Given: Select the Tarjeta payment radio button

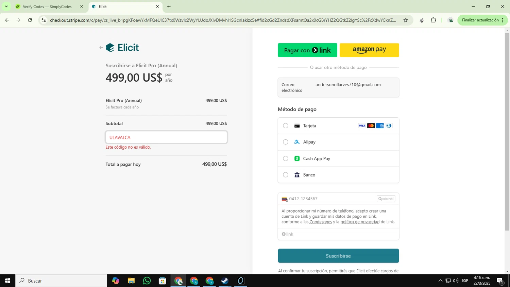Looking at the screenshot, I should click(x=286, y=126).
